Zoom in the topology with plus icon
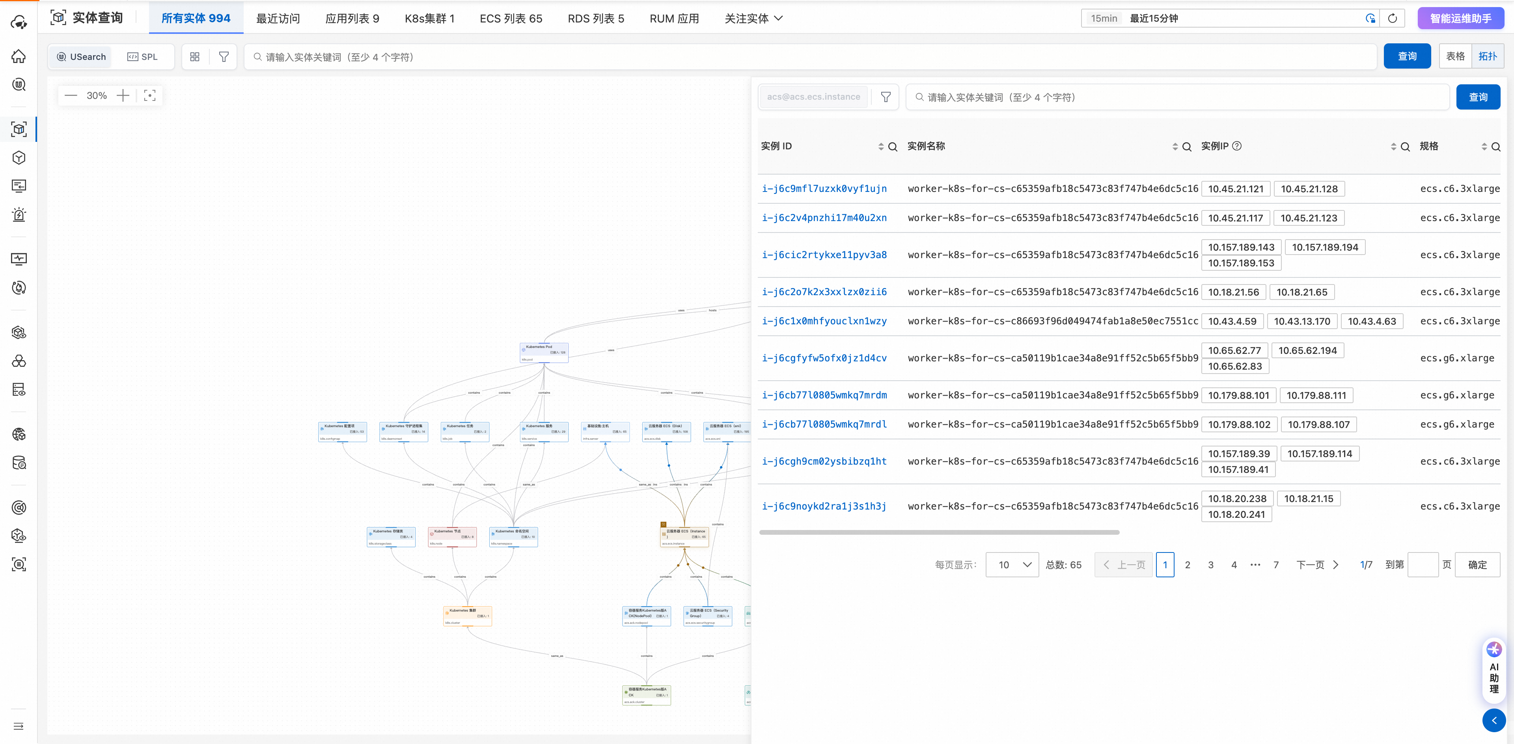 point(123,96)
